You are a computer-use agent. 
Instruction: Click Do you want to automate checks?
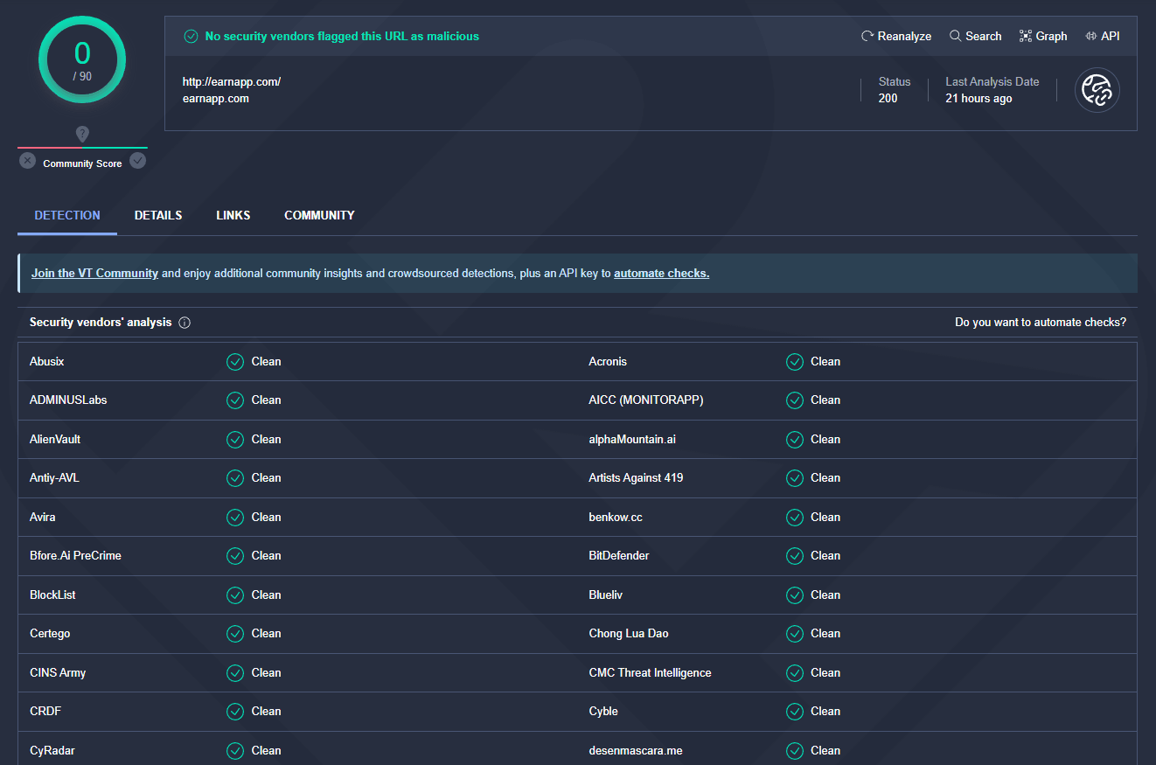click(x=1041, y=323)
